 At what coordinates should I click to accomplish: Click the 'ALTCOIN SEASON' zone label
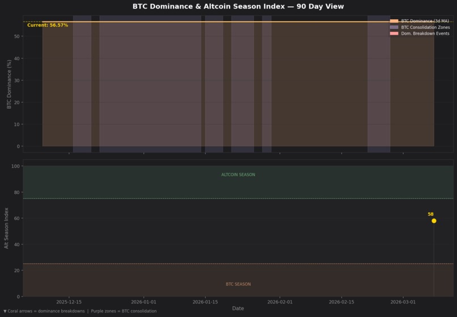pos(238,175)
